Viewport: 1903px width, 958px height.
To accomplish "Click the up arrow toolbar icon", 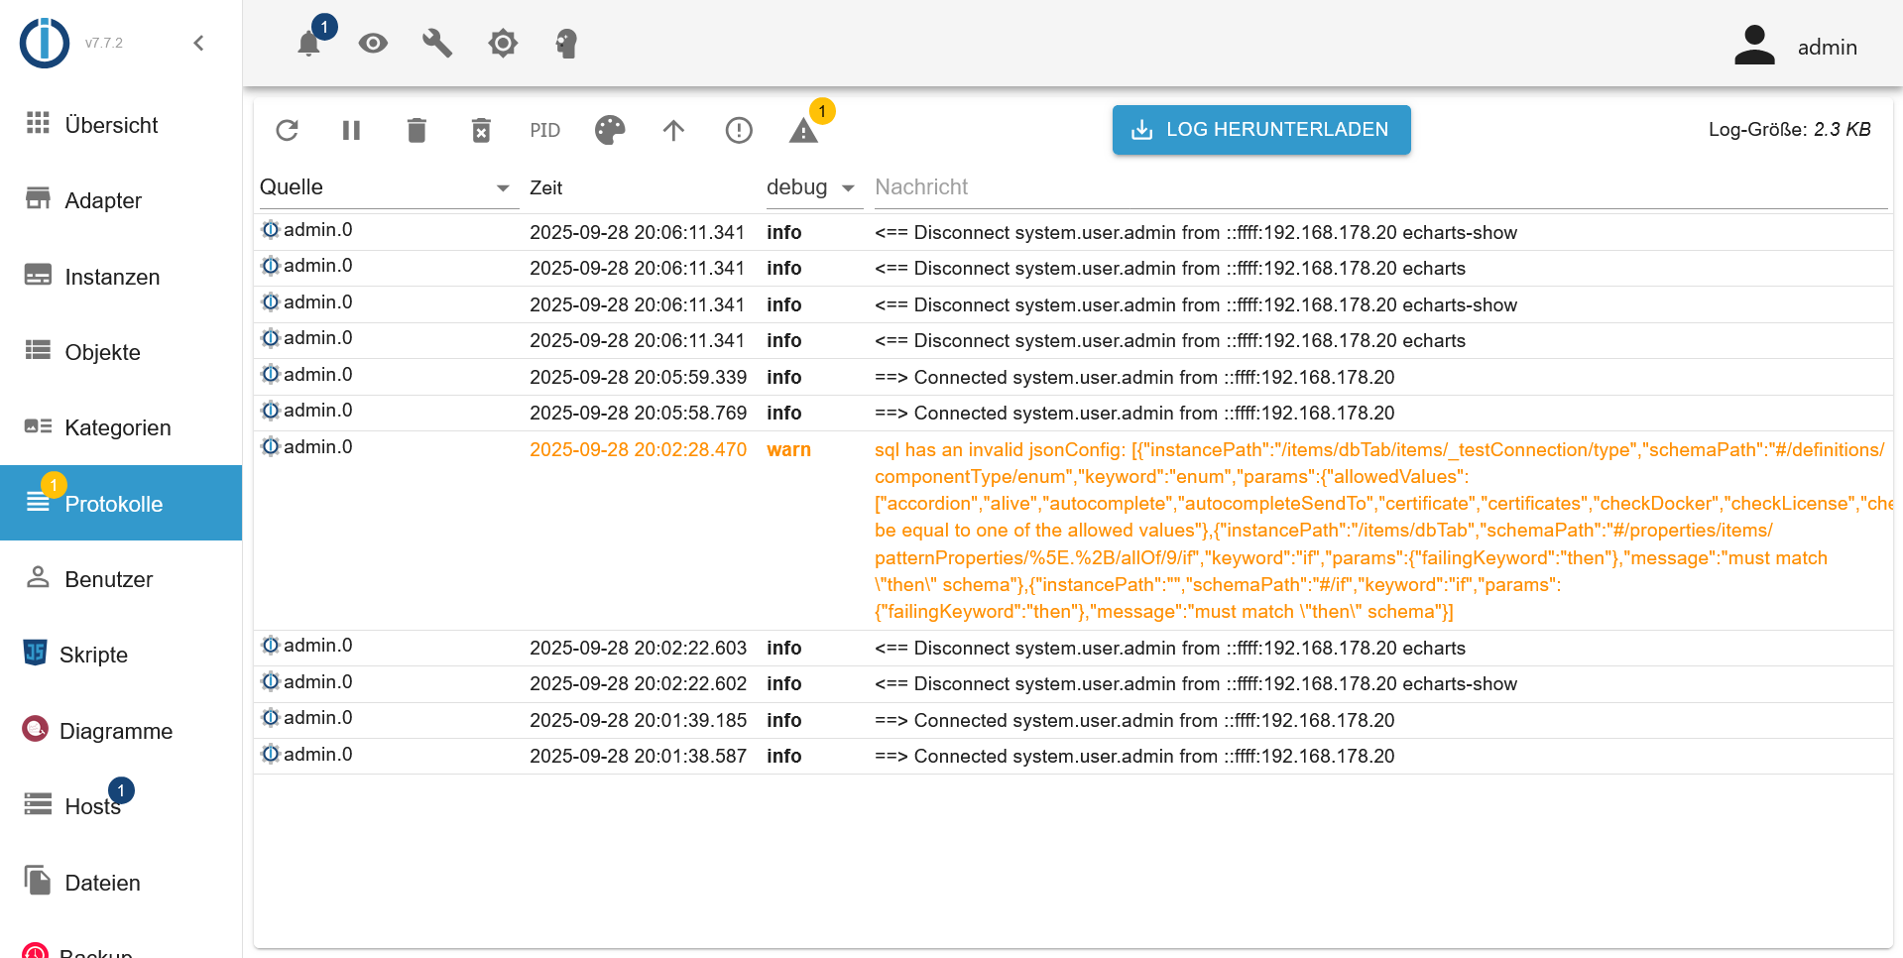I will pos(674,130).
